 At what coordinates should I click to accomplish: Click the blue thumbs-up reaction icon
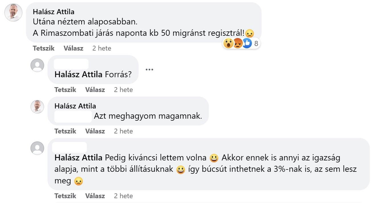[247, 43]
